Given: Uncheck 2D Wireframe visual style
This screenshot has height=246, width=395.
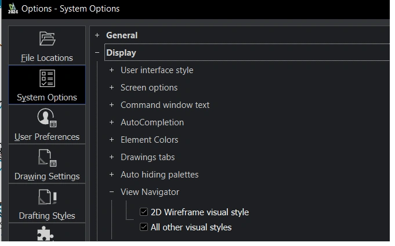Looking at the screenshot, I should pyautogui.click(x=144, y=212).
